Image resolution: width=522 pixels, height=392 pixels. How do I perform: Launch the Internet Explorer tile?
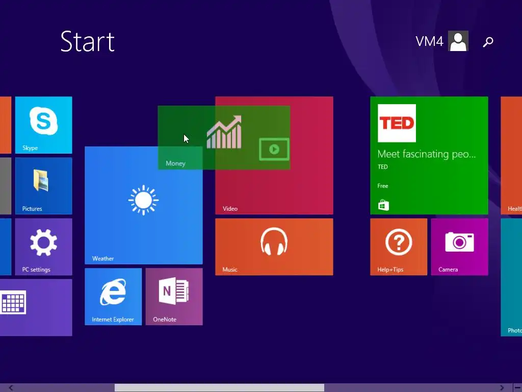pyautogui.click(x=113, y=297)
